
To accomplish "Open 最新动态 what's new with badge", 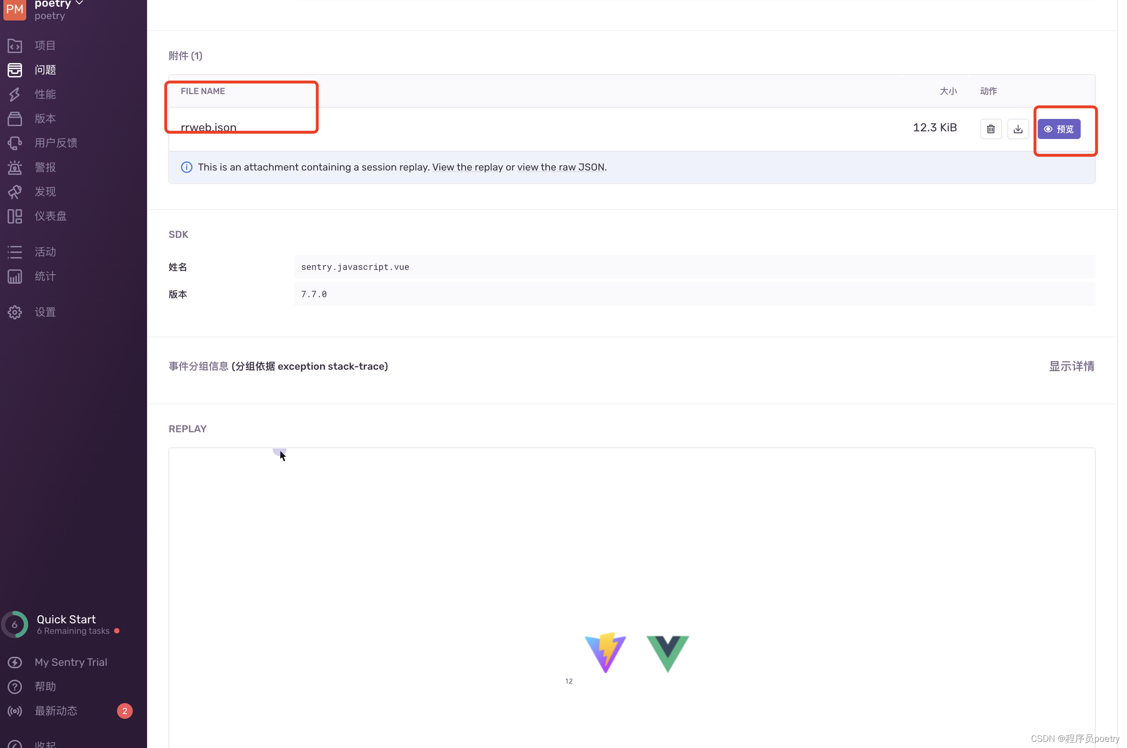I will click(x=56, y=711).
